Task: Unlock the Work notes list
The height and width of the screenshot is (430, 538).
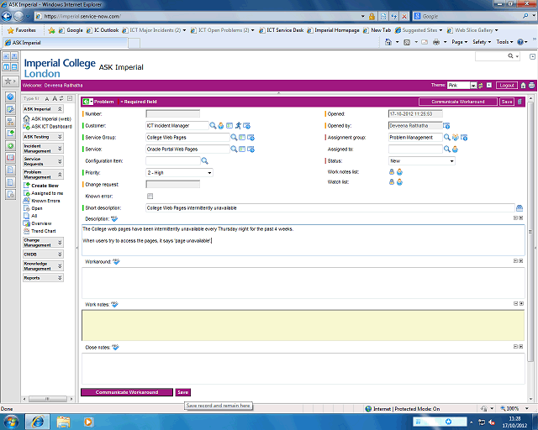Action: [392, 172]
